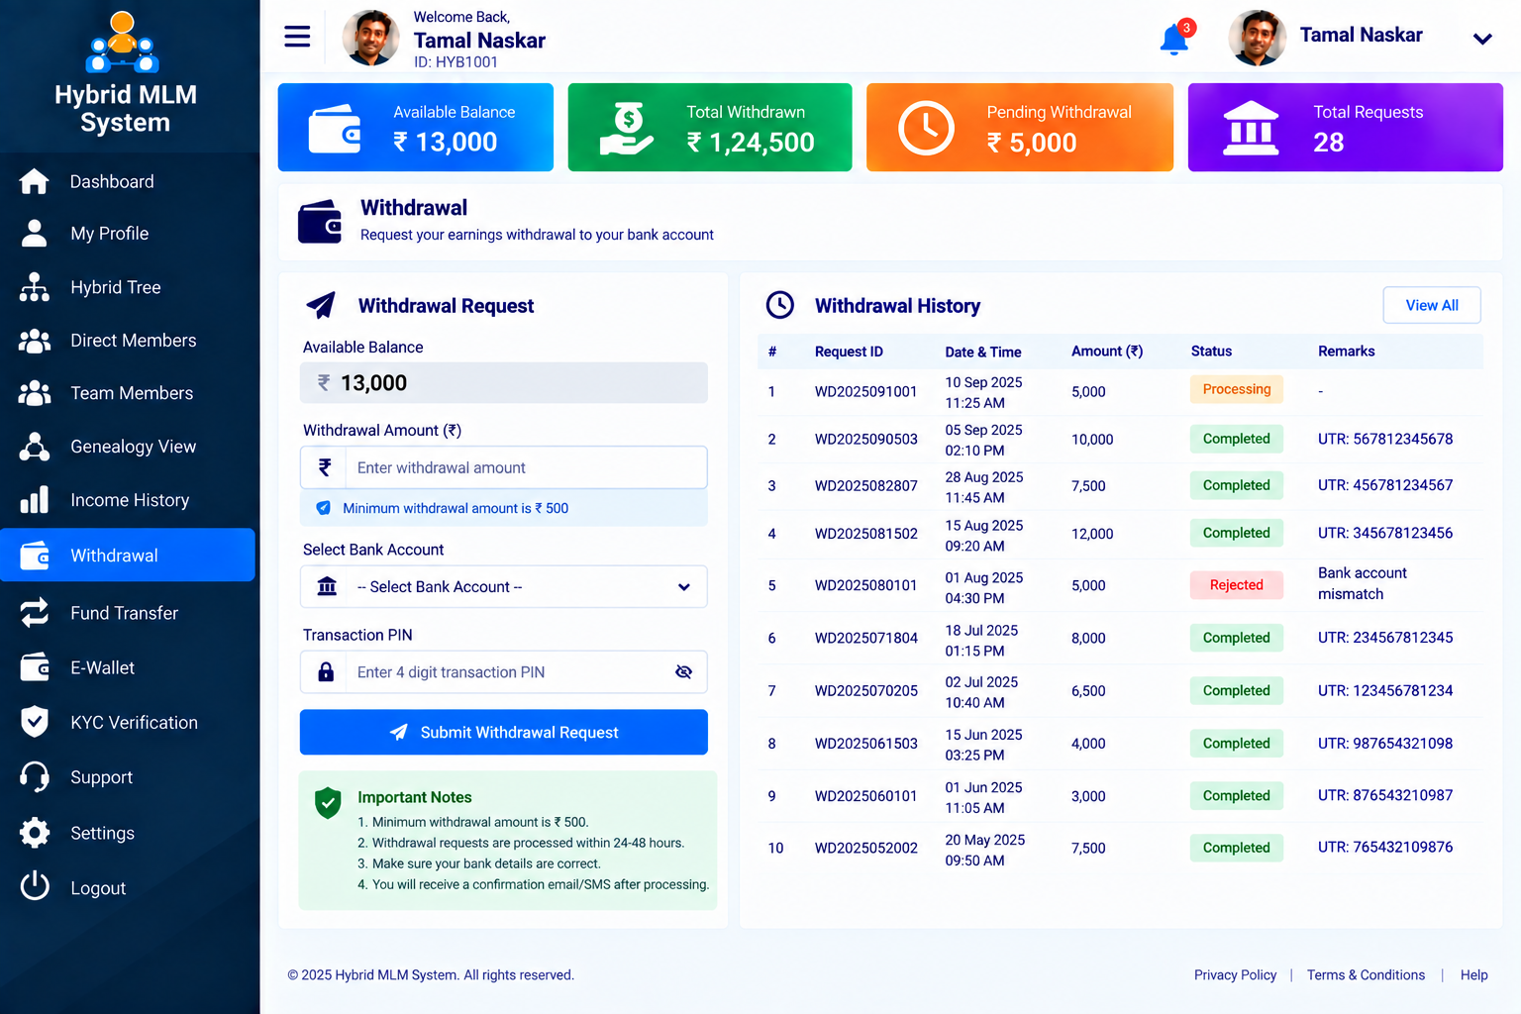Click Submit Withdrawal Request button
Image resolution: width=1521 pixels, height=1014 pixels.
click(504, 732)
